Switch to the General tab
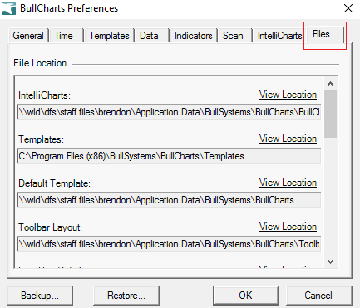Viewport: 360px width, 308px height. pyautogui.click(x=28, y=36)
